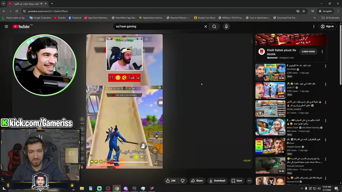Screen dimensions: 342x192
Task: Open Google Traduction bookmark
Action: point(40,18)
